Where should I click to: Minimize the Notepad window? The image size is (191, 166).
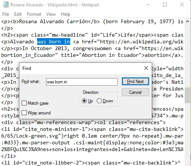pyautogui.click(x=148, y=5)
